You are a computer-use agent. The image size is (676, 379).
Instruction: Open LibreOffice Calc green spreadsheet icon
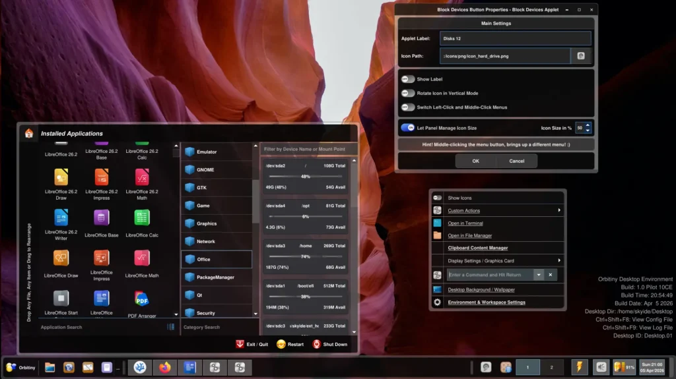141,218
